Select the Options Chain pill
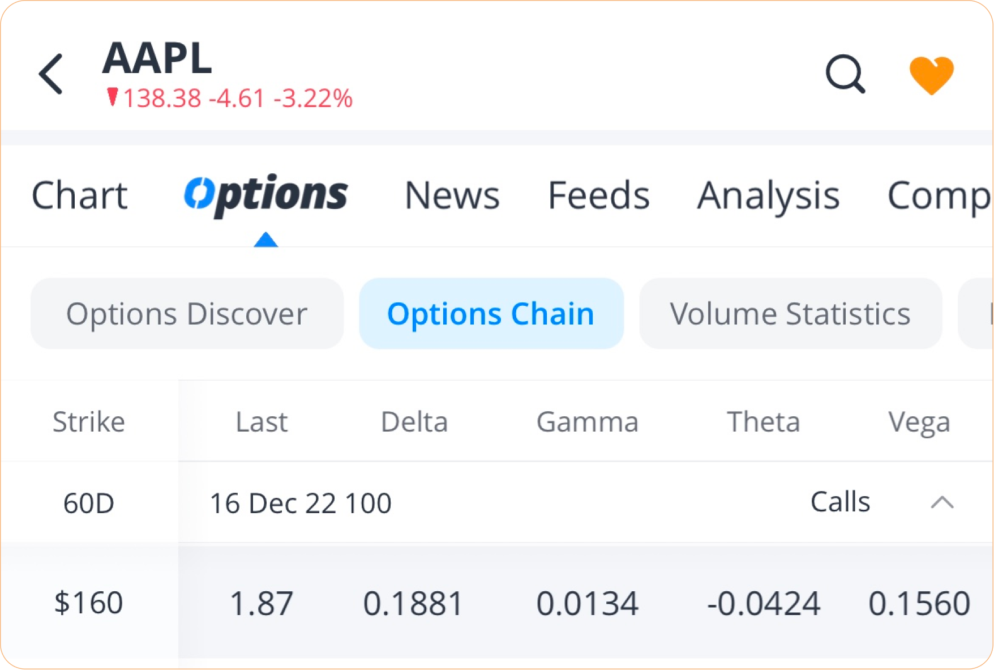The height and width of the screenshot is (670, 994). (x=491, y=314)
